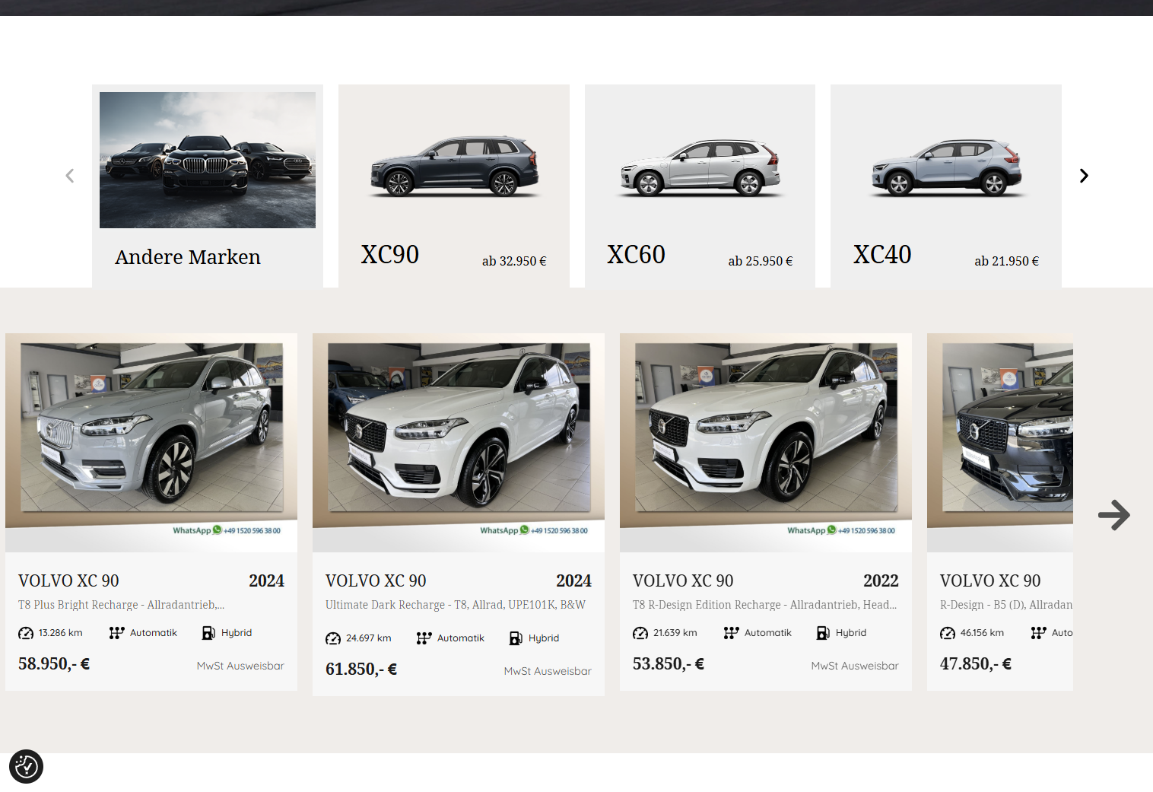The width and height of the screenshot is (1153, 792).
Task: Click the 47.850,- € price on the partial card
Action: (975, 664)
